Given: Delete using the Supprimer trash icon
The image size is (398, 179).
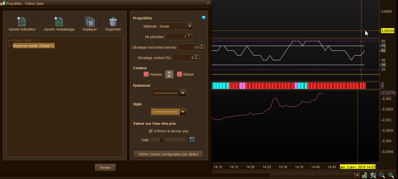Looking at the screenshot, I should point(113,22).
